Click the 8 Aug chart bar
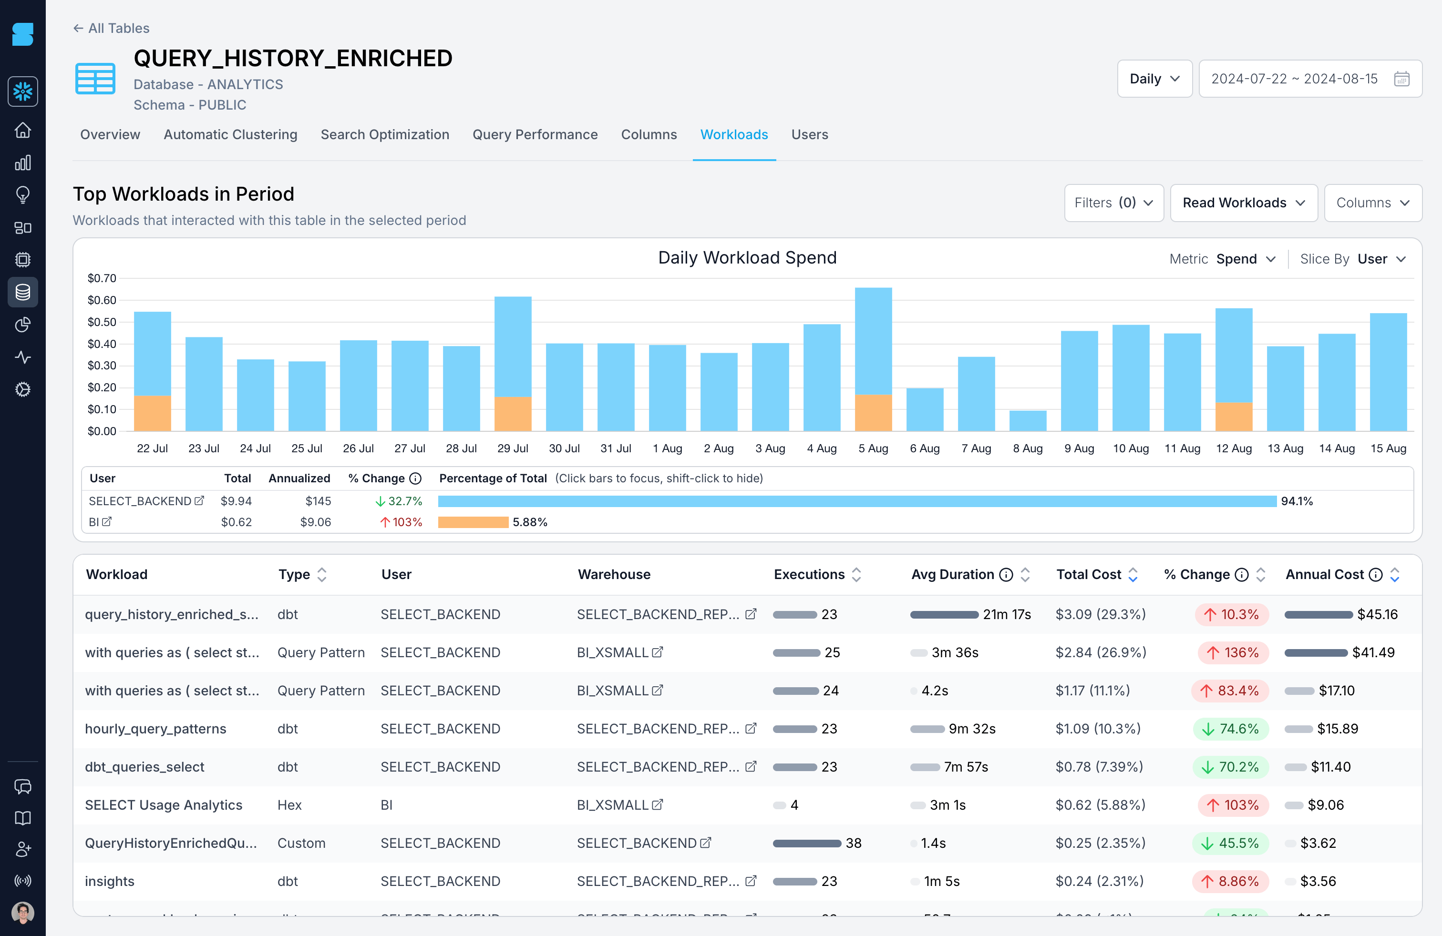Screen dimensions: 1442x936 click(1028, 421)
